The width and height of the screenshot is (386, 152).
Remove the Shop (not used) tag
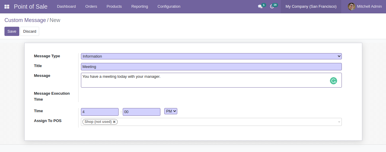click(114, 122)
